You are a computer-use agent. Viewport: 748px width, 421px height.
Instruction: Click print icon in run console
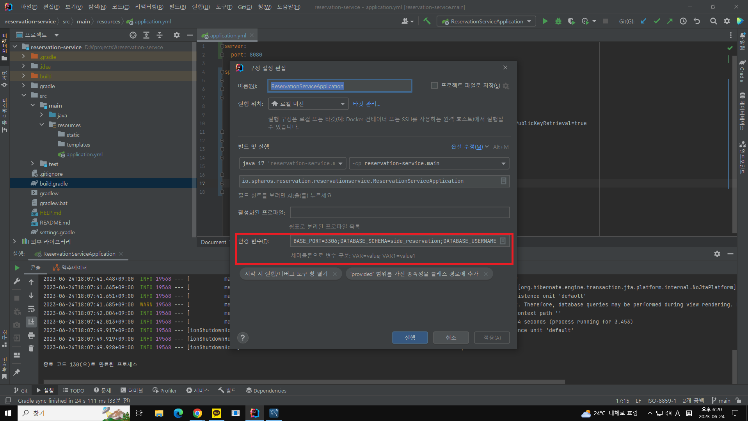coord(31,335)
